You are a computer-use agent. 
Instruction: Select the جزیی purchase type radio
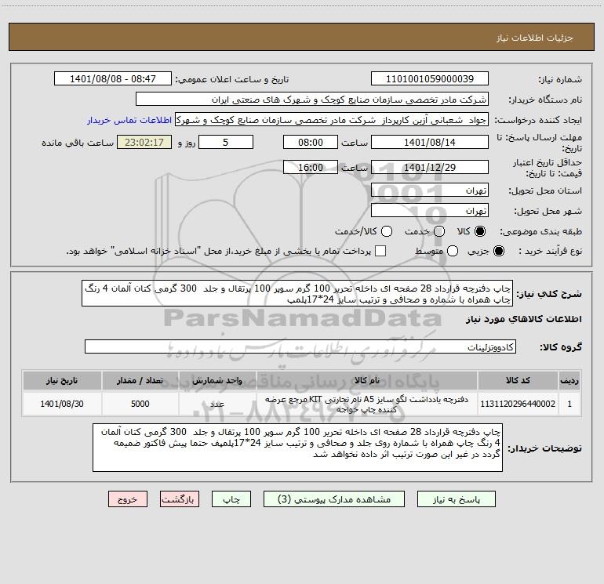point(498,251)
